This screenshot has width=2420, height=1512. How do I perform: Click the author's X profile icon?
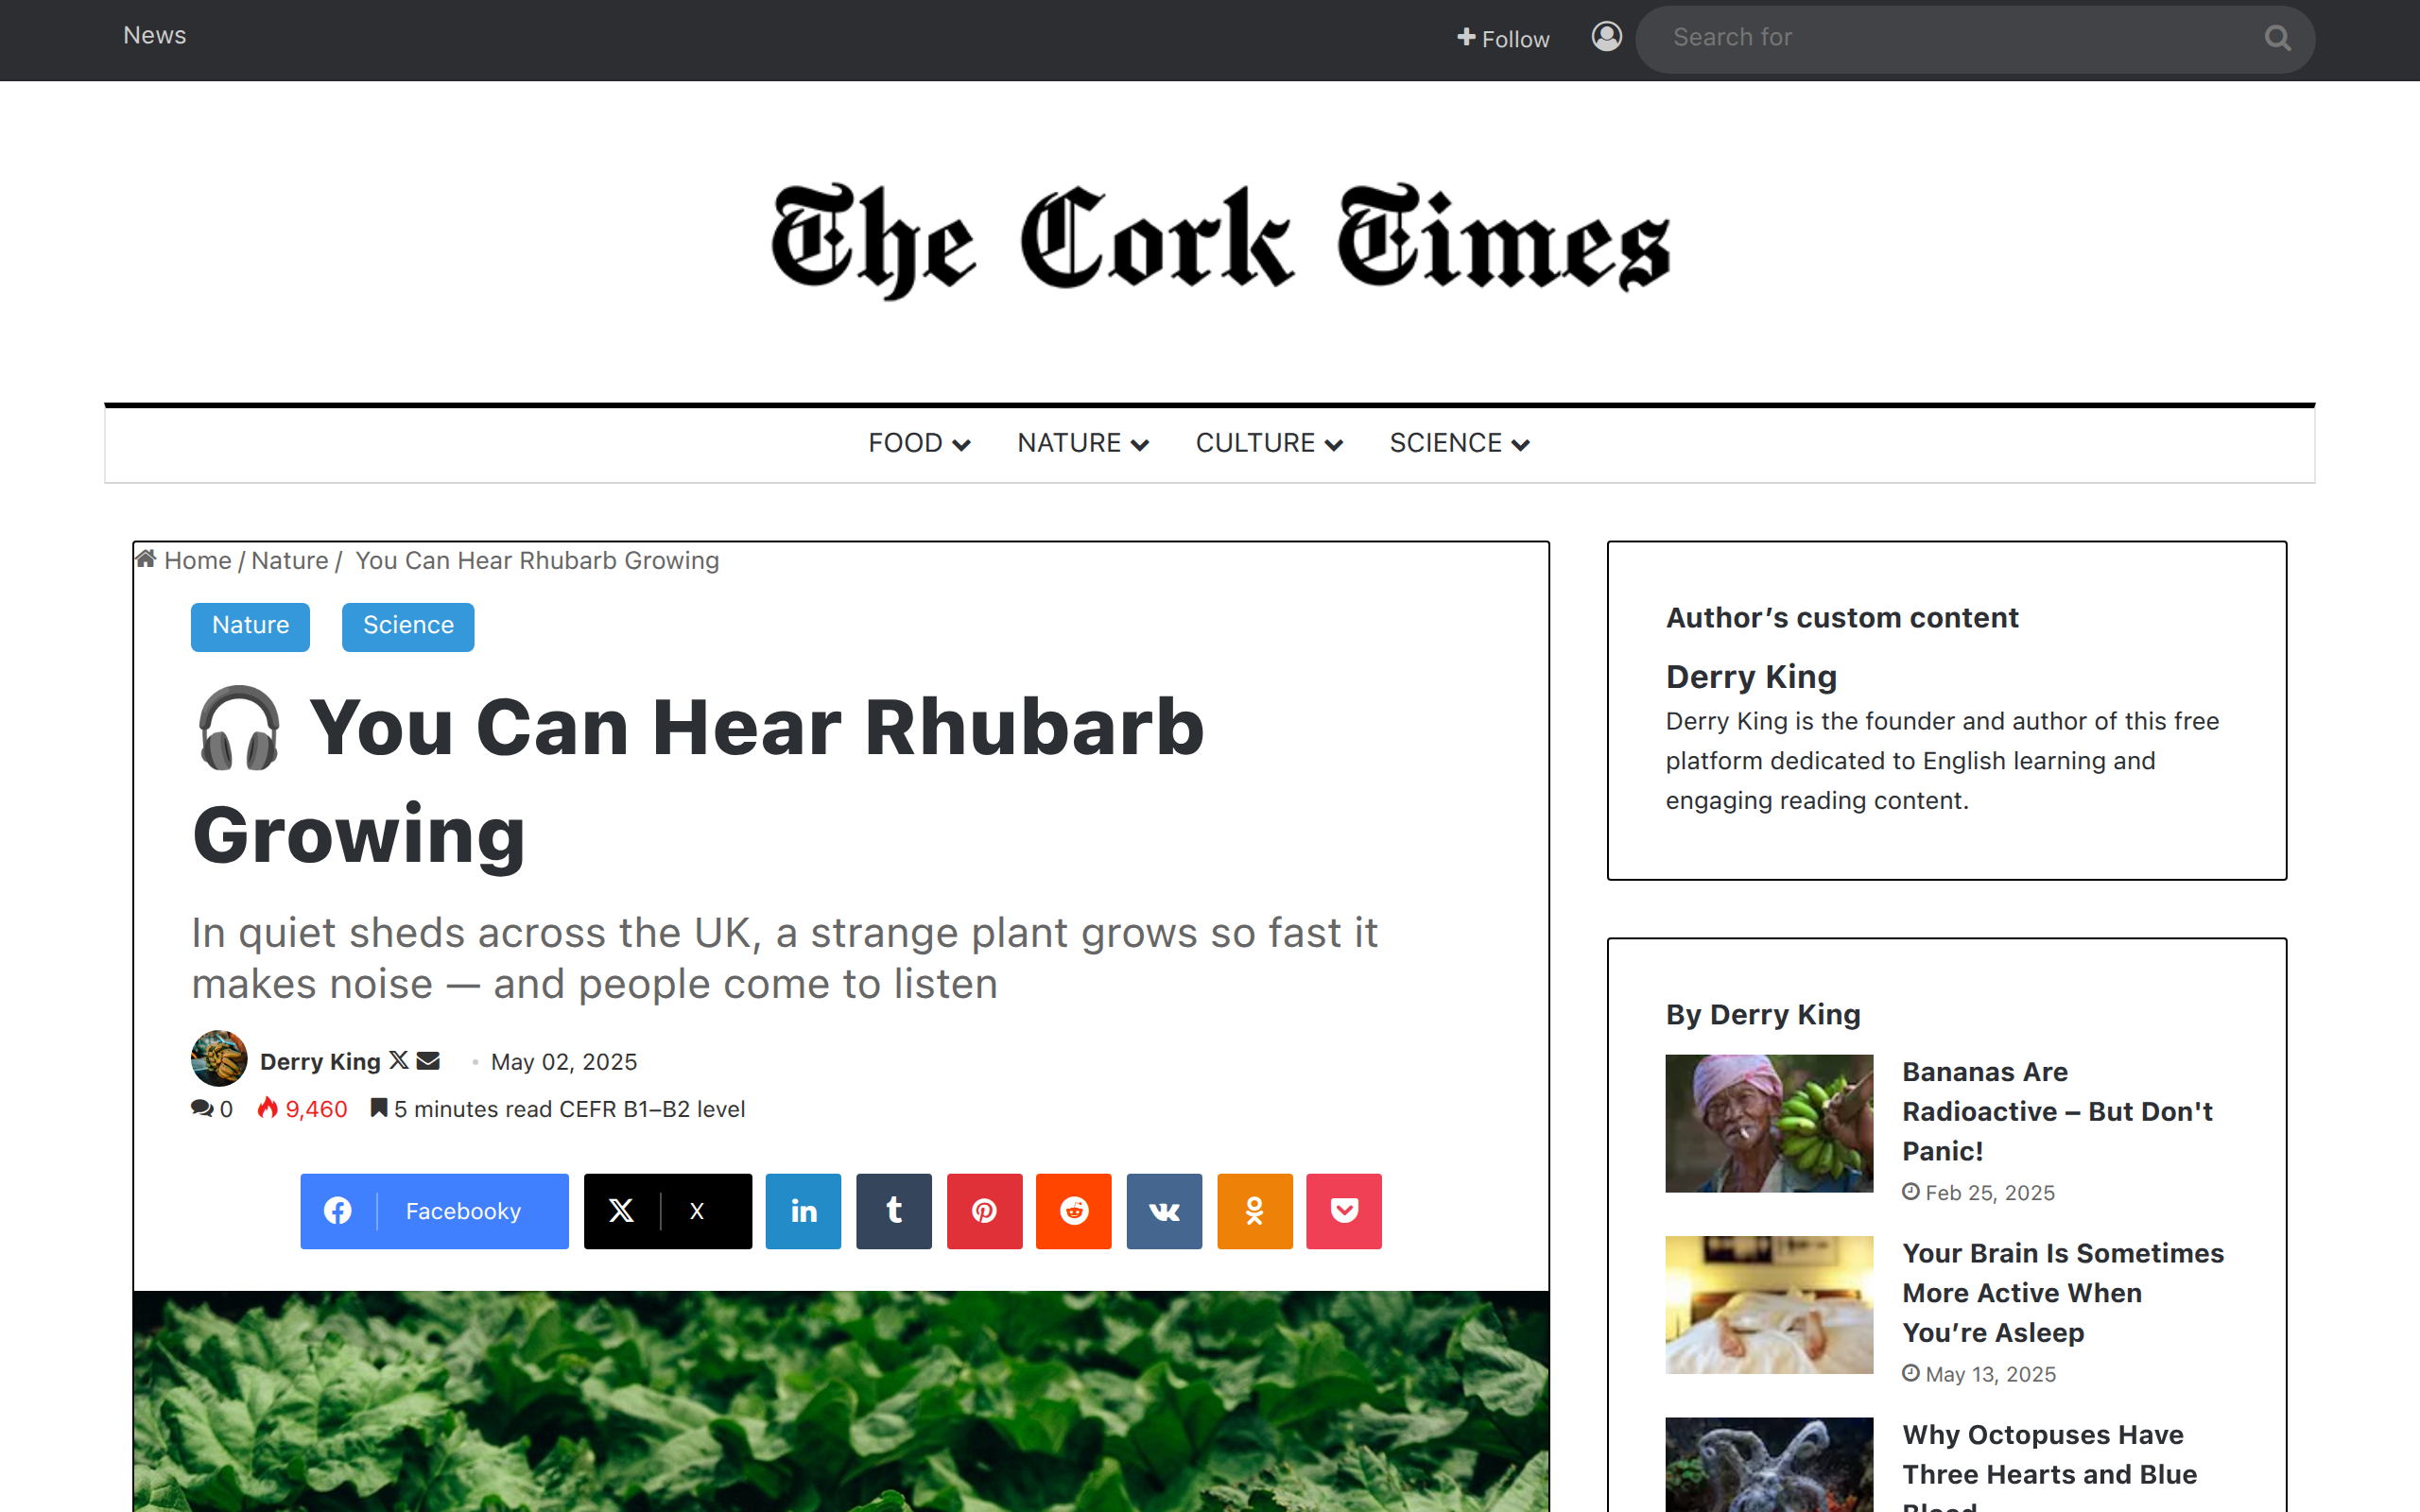(x=399, y=1060)
